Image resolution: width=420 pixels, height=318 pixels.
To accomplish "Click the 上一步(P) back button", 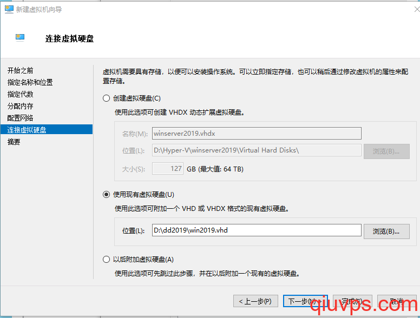I will point(255,301).
